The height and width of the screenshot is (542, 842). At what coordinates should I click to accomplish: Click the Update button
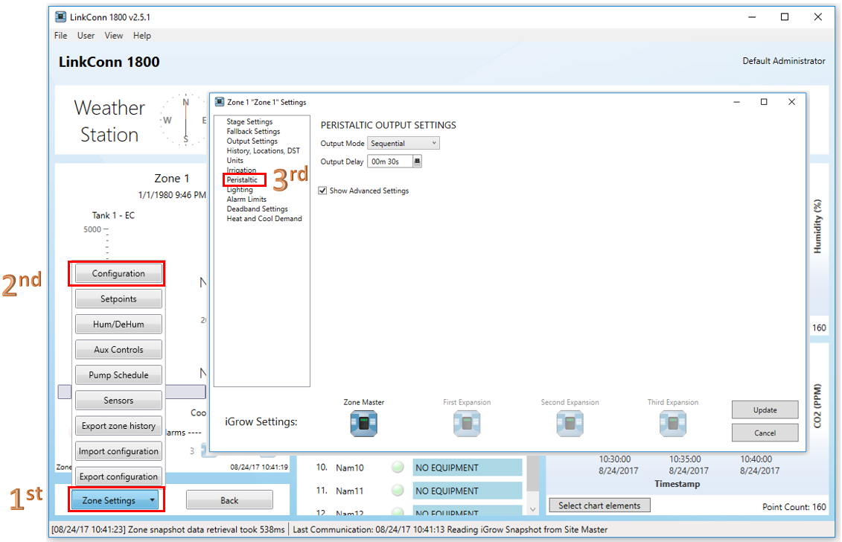tap(765, 410)
